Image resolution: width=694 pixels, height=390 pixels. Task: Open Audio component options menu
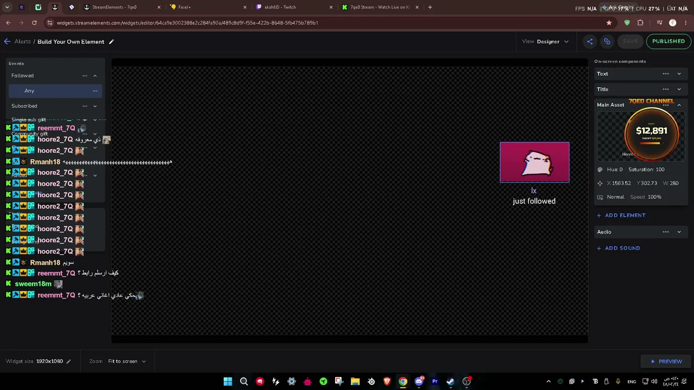(x=666, y=232)
